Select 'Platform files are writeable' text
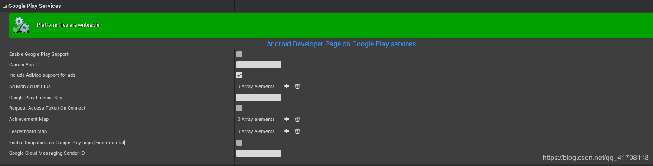This screenshot has height=166, width=653. 68,25
